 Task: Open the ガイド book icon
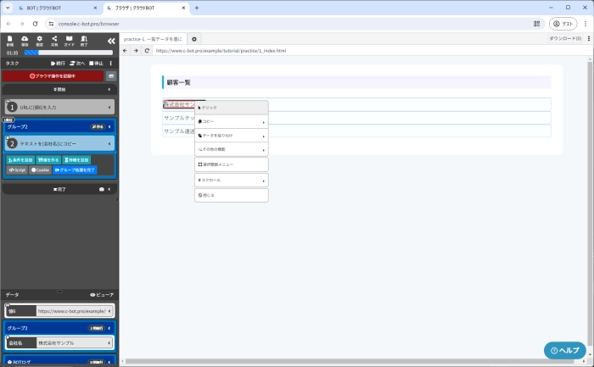(x=69, y=40)
